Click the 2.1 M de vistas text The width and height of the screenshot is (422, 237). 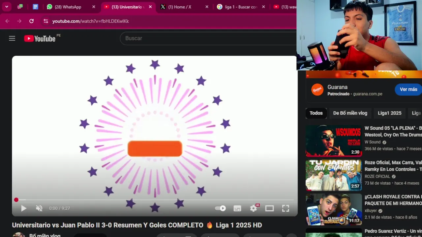point(378,217)
